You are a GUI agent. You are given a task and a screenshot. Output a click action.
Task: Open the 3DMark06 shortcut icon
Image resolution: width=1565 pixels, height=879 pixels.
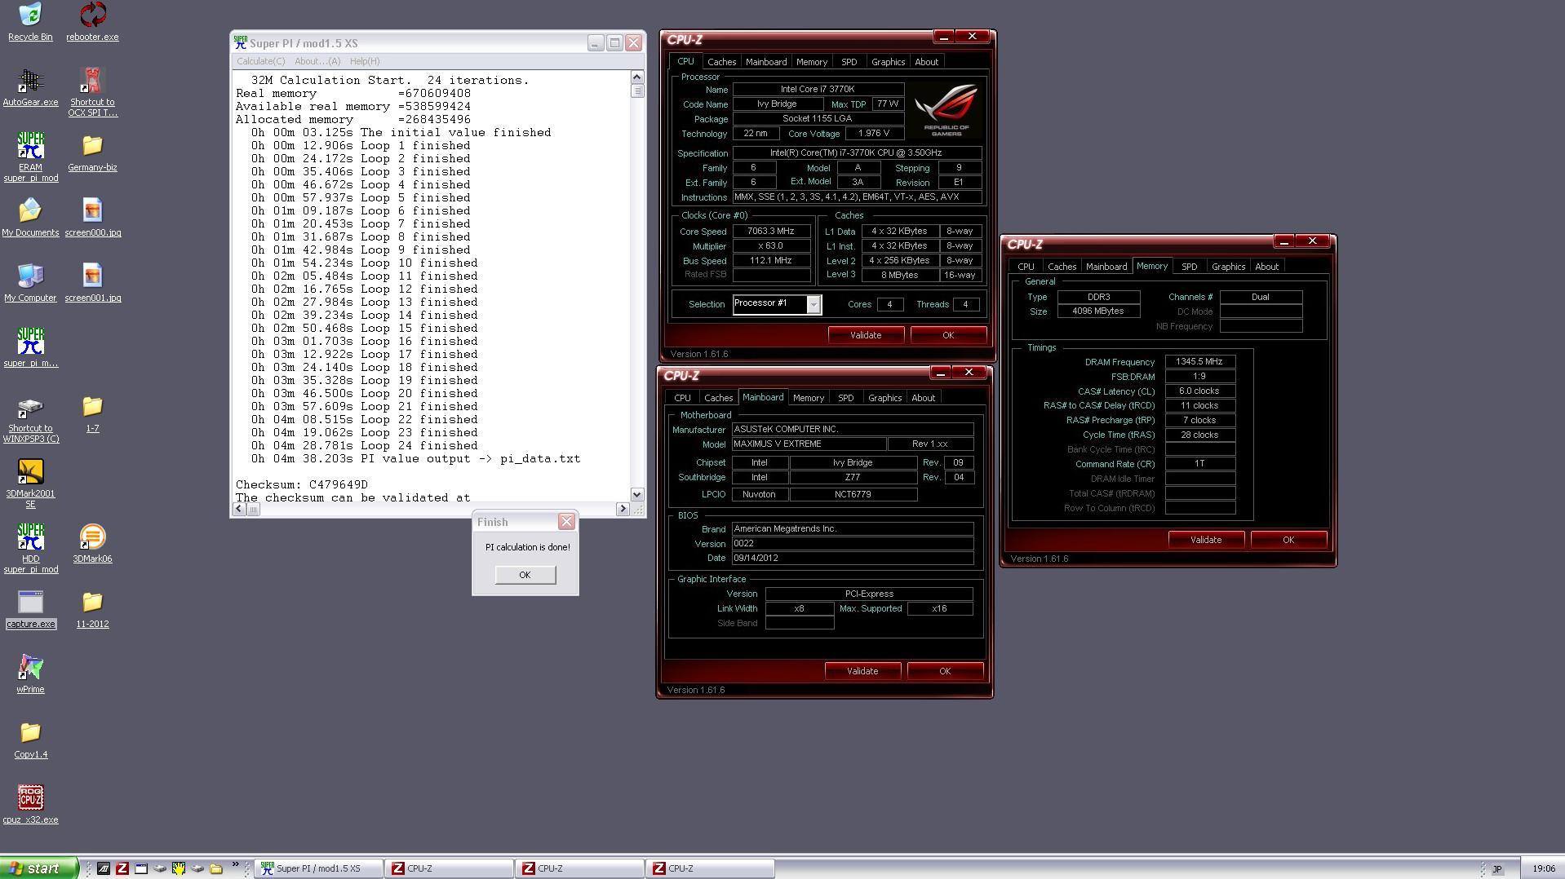point(92,538)
